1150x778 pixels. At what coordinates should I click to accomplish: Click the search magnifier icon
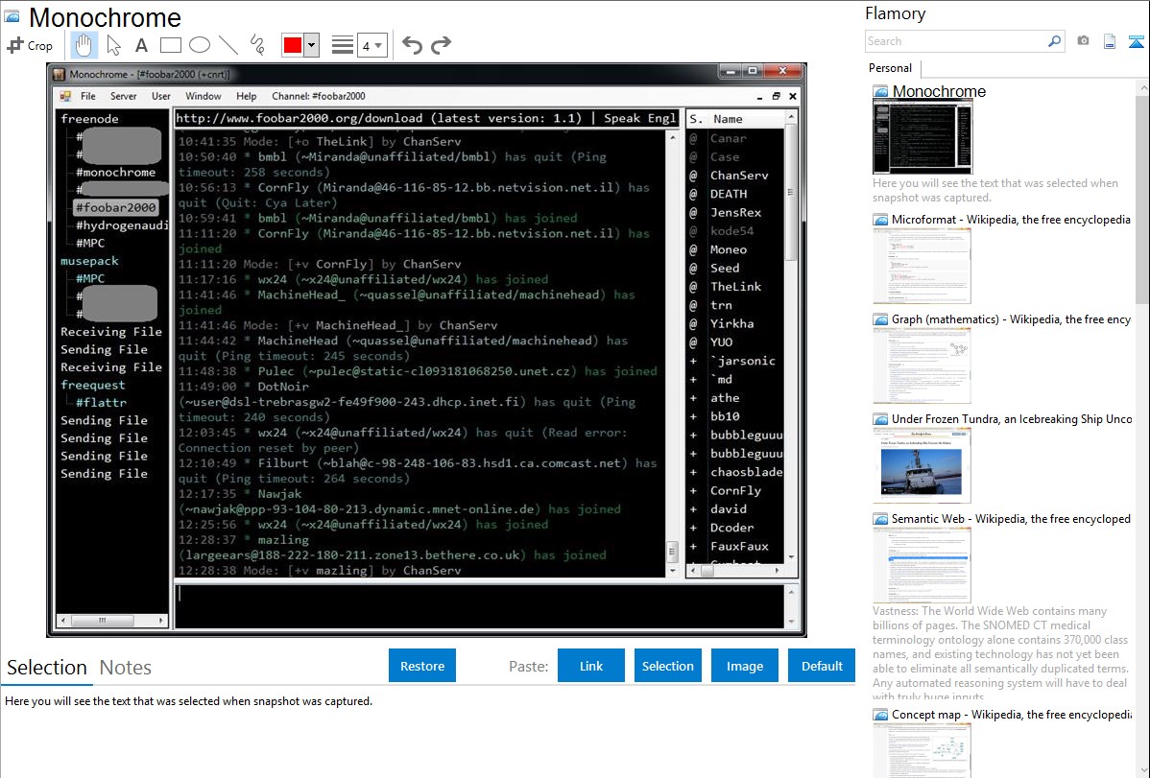point(1054,41)
